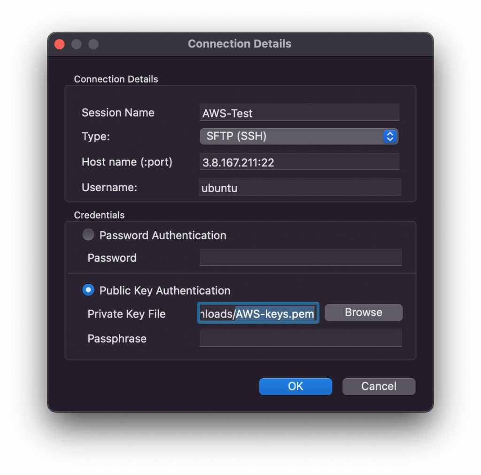Select Public Key Authentication radio button
Screen dimensions: 481x475
[x=88, y=290]
